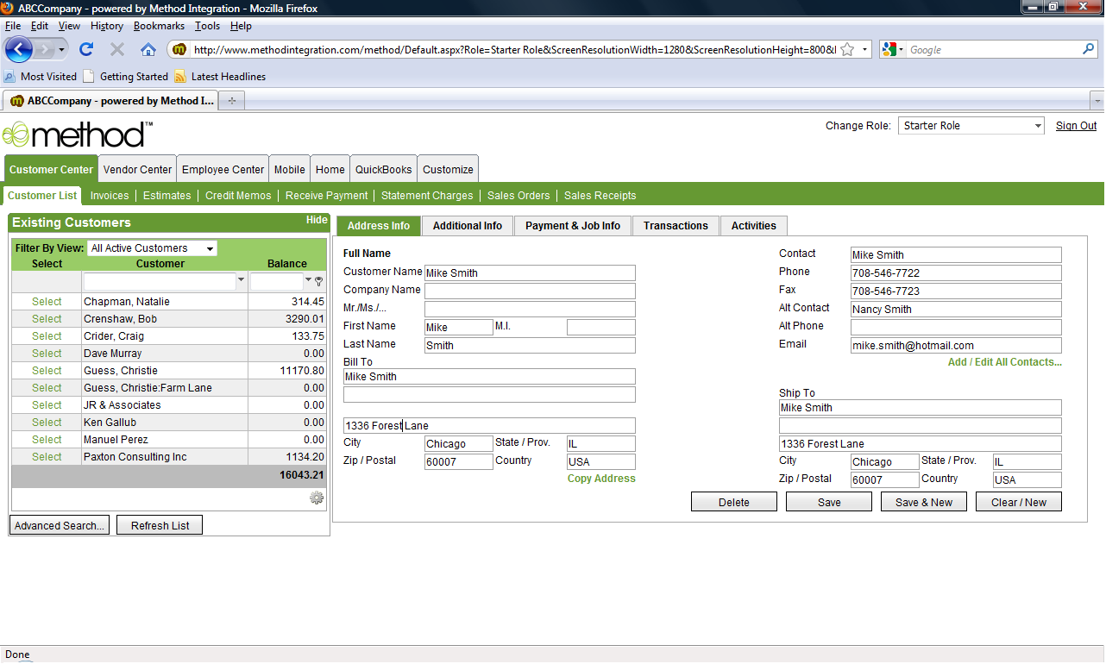This screenshot has width=1106, height=664.
Task: Click the Google search magnifier icon
Action: [x=1089, y=50]
